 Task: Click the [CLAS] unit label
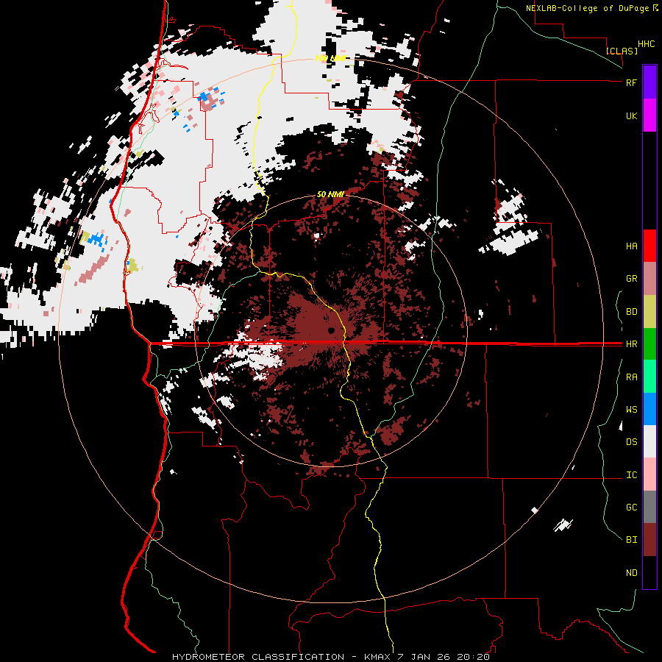coord(622,51)
